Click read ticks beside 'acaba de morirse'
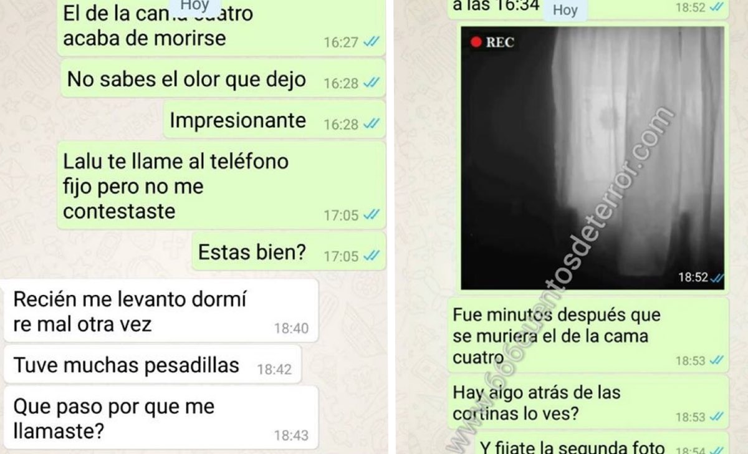The width and height of the screenshot is (748, 454). 372,42
